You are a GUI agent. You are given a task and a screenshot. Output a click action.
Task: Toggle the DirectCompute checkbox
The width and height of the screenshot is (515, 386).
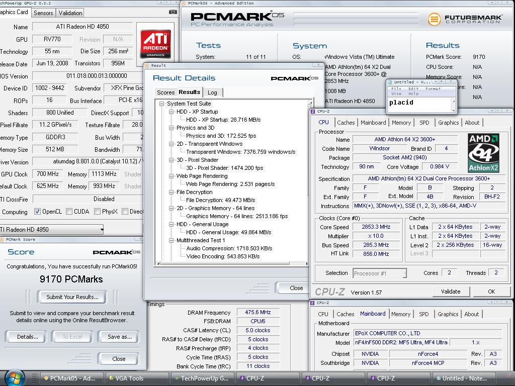(x=125, y=212)
